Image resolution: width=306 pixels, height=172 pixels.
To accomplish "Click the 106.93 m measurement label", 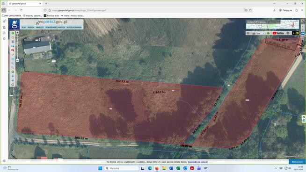I will tap(81, 138).
